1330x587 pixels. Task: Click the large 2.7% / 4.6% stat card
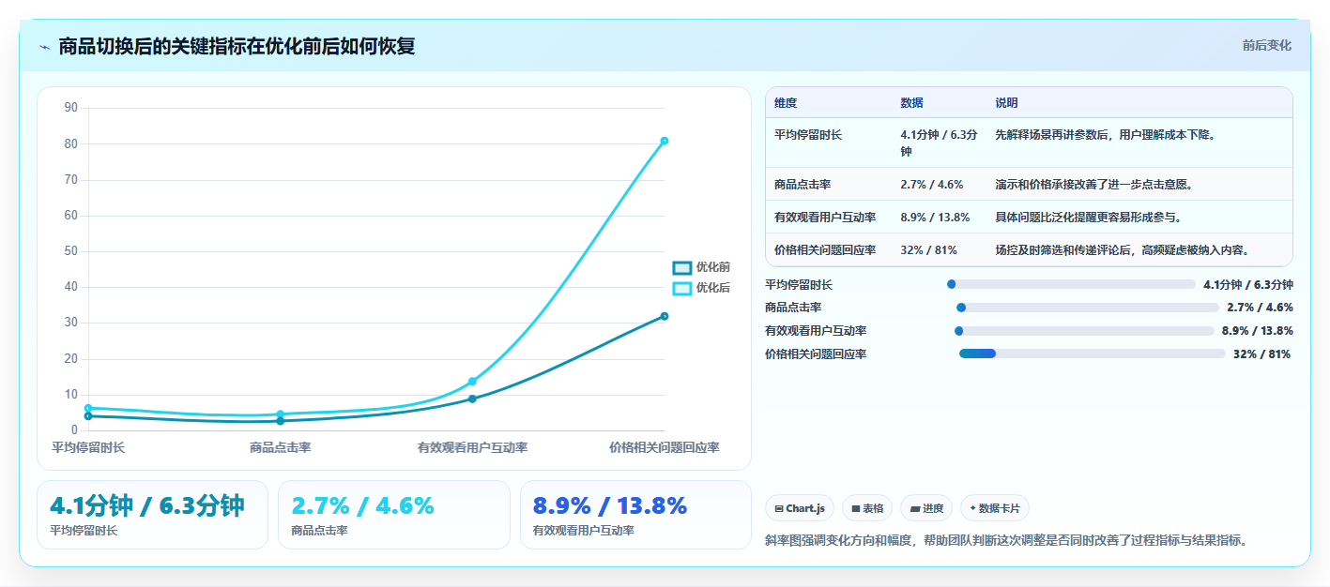click(x=394, y=515)
